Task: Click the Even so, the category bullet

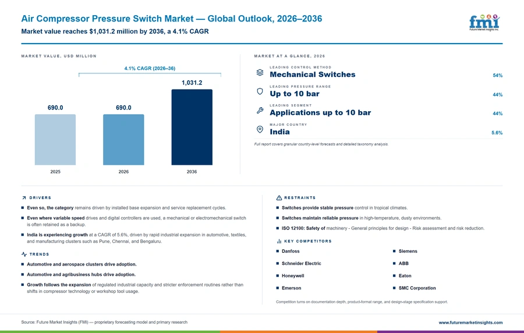Action: tap(126, 208)
